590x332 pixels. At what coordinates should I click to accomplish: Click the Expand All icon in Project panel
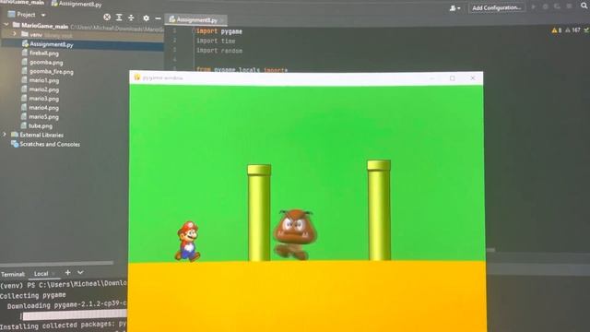coord(119,18)
